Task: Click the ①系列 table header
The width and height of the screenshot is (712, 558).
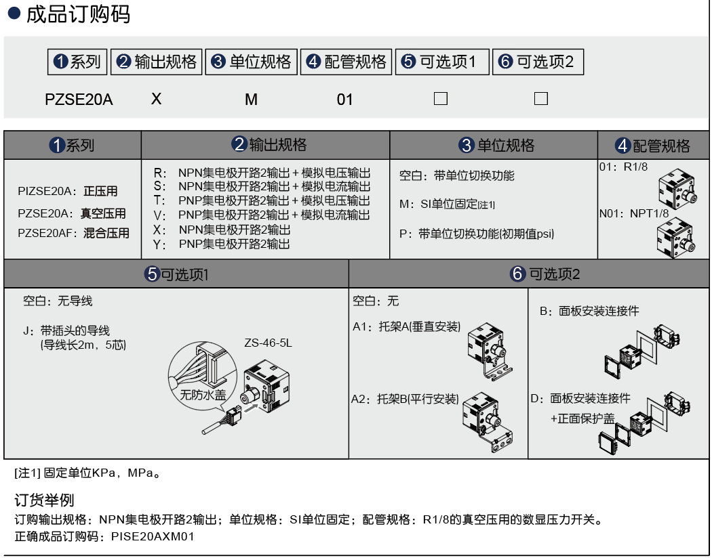Action: click(x=73, y=145)
